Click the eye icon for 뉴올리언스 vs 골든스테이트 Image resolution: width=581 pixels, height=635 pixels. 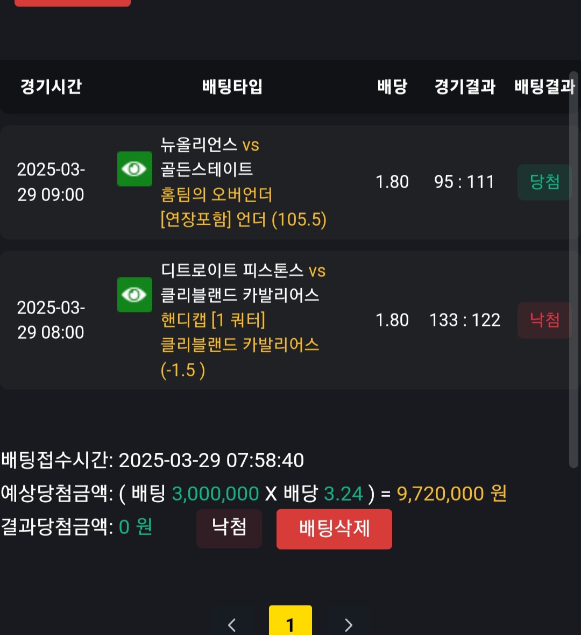[134, 169]
